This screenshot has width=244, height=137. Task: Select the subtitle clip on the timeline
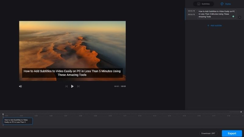[x=18, y=121]
